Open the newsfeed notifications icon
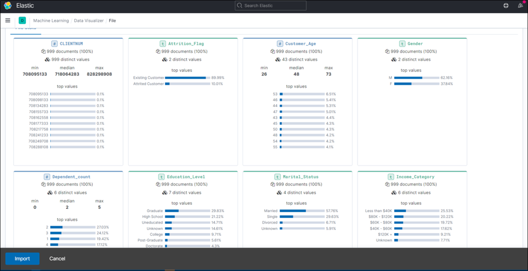Viewport: 528px width, 271px height. 521,6
